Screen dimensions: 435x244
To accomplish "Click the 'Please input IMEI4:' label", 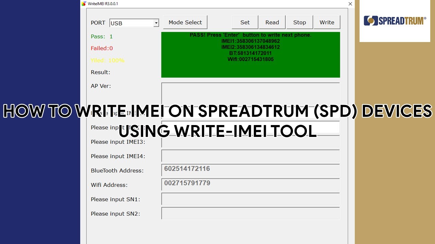I will coord(118,156).
